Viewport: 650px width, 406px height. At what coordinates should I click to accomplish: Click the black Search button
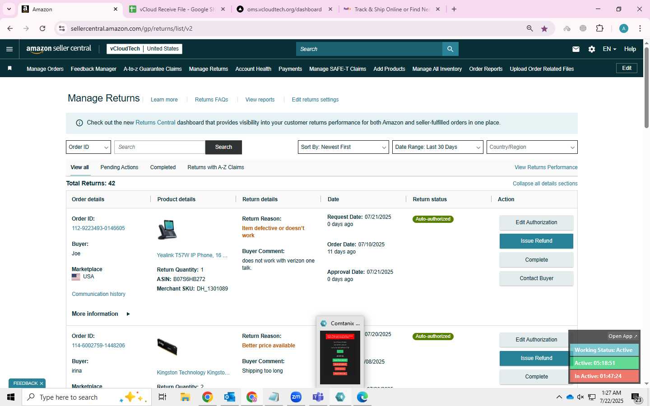[223, 147]
